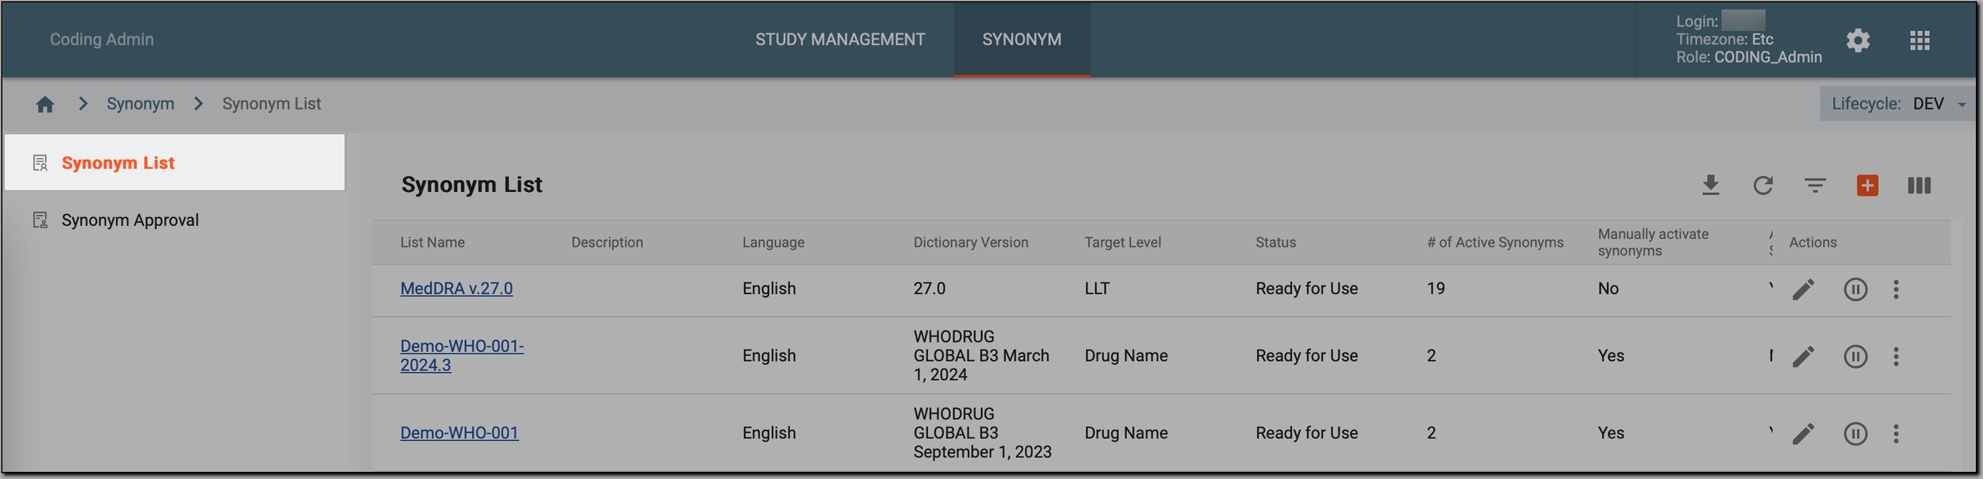1983x479 pixels.
Task: Click the Timezone: Etc text
Action: tap(1724, 39)
